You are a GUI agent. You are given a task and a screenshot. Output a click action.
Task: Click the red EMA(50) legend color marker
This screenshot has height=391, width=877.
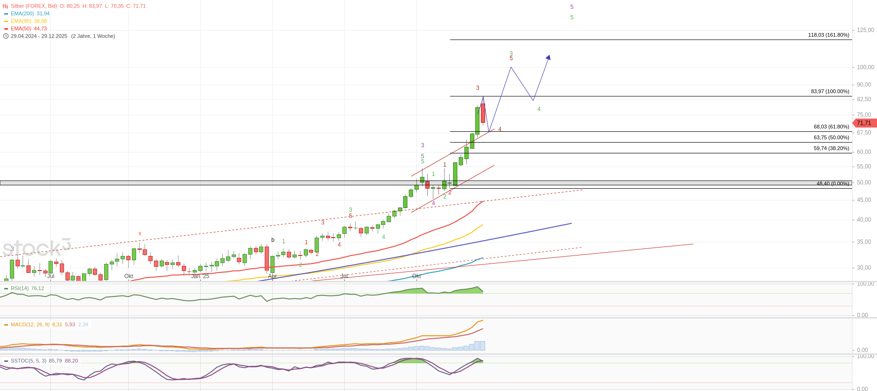6,29
